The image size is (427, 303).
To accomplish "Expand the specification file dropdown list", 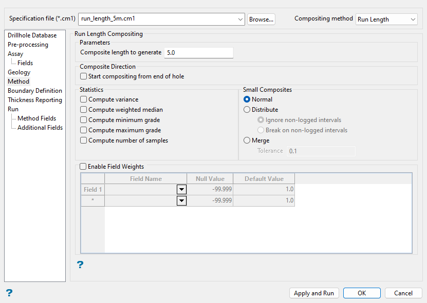I will coord(241,19).
